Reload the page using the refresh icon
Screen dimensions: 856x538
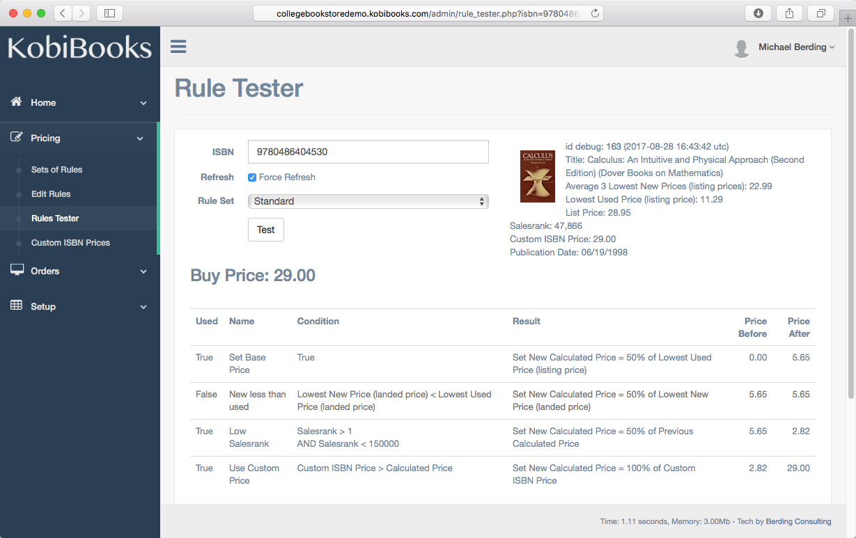click(594, 13)
